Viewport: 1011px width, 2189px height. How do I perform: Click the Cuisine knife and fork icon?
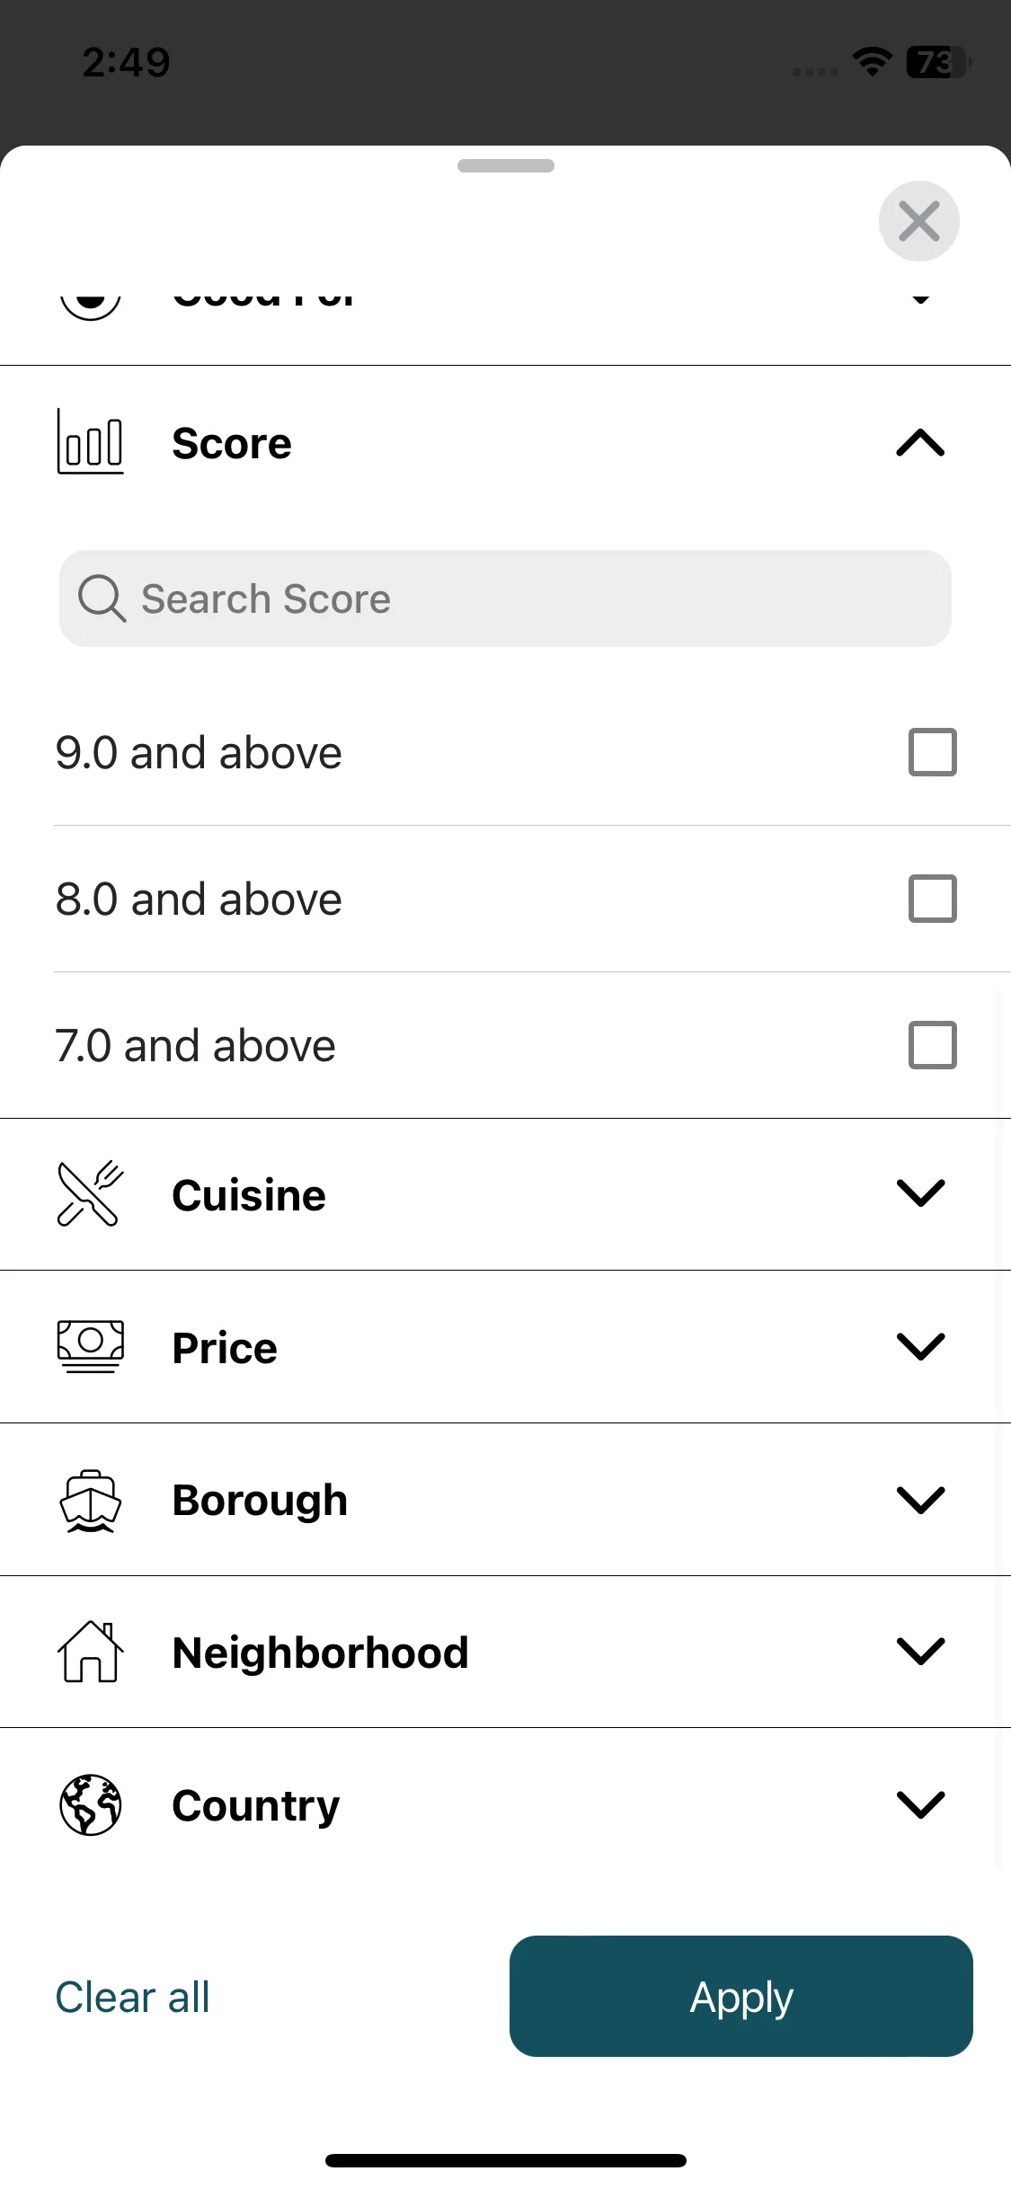pos(90,1193)
